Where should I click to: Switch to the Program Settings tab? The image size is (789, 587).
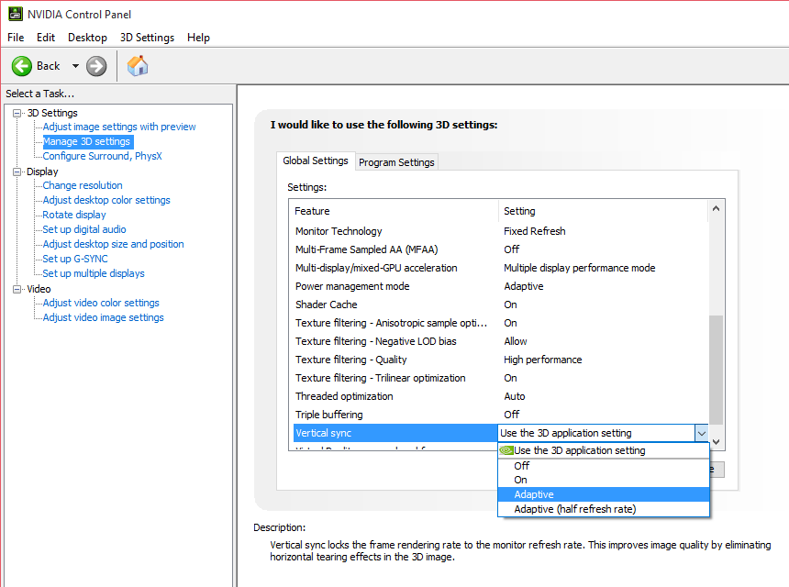tap(396, 162)
